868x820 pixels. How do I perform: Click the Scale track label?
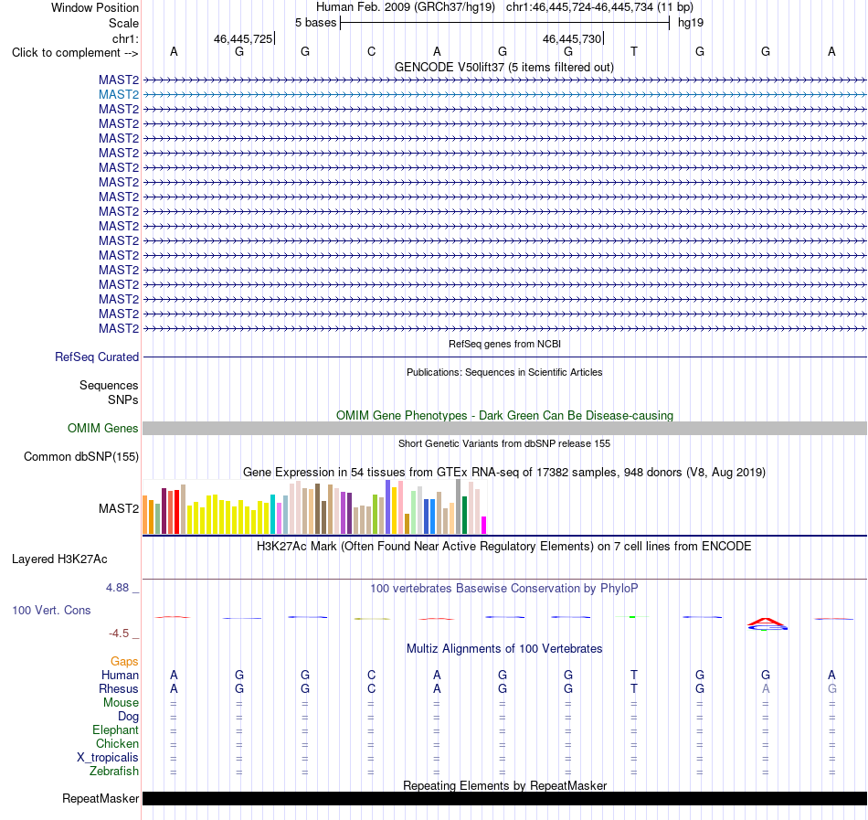tap(123, 23)
